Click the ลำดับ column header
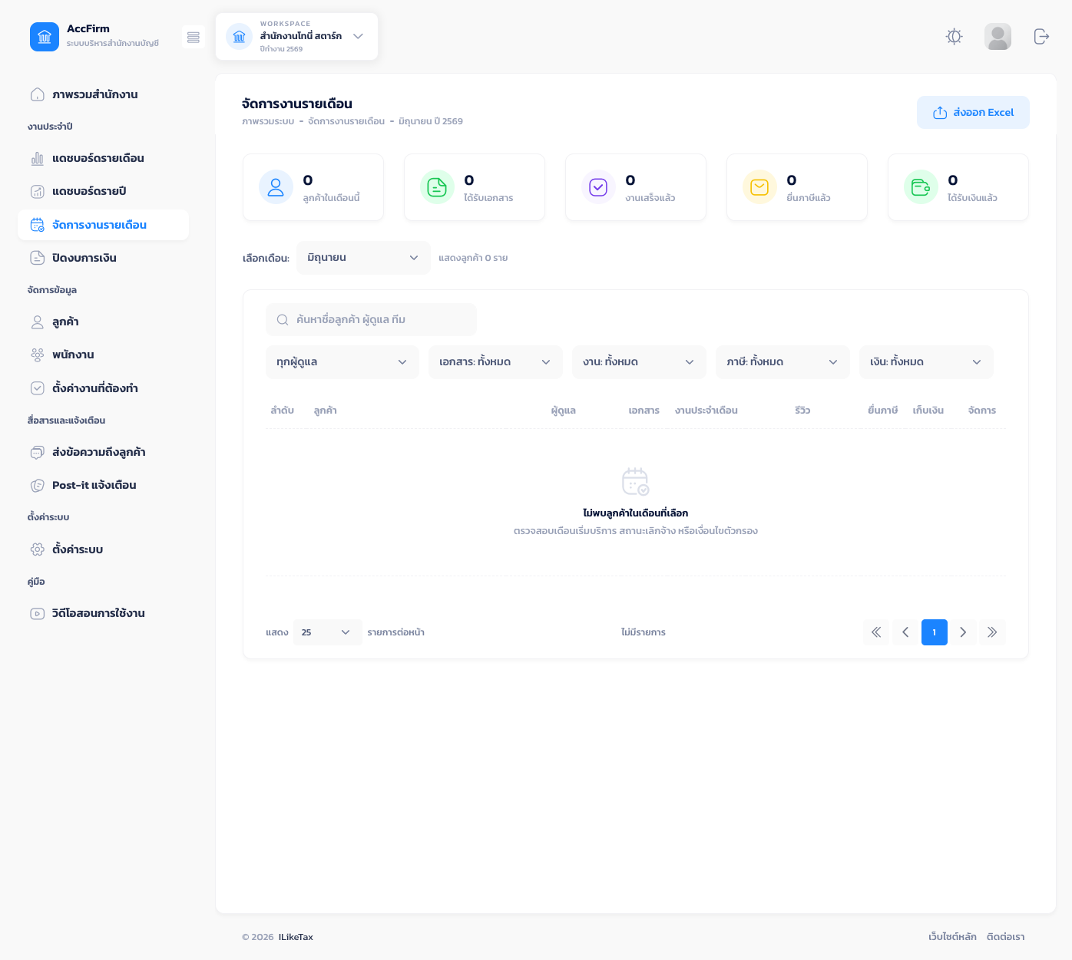 [x=282, y=411]
